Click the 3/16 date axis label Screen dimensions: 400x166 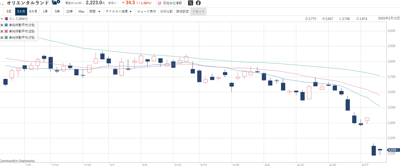178,164
